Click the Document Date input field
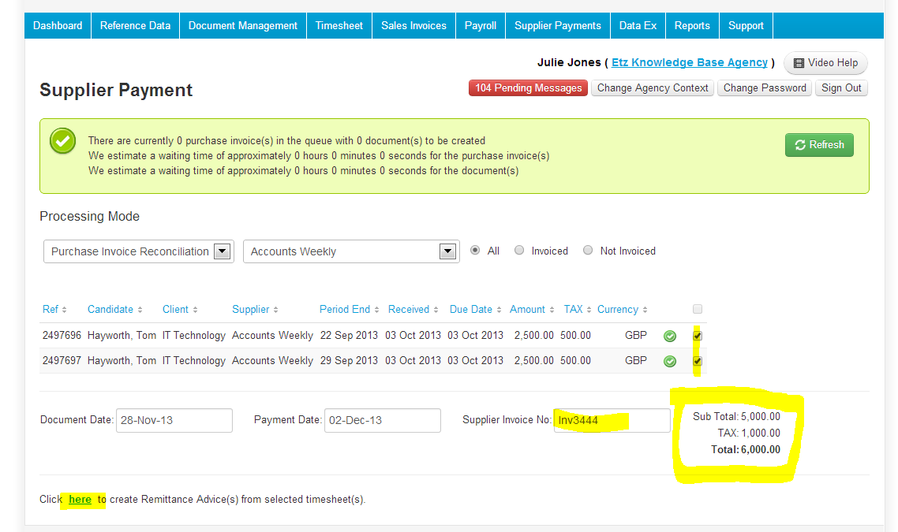The image size is (898, 532). [x=174, y=420]
